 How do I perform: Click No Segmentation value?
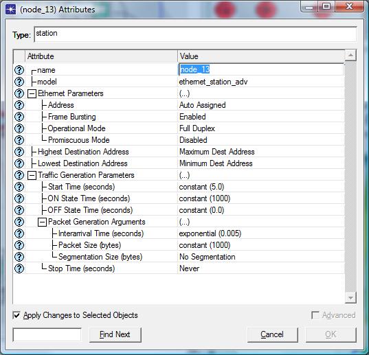tap(208, 257)
